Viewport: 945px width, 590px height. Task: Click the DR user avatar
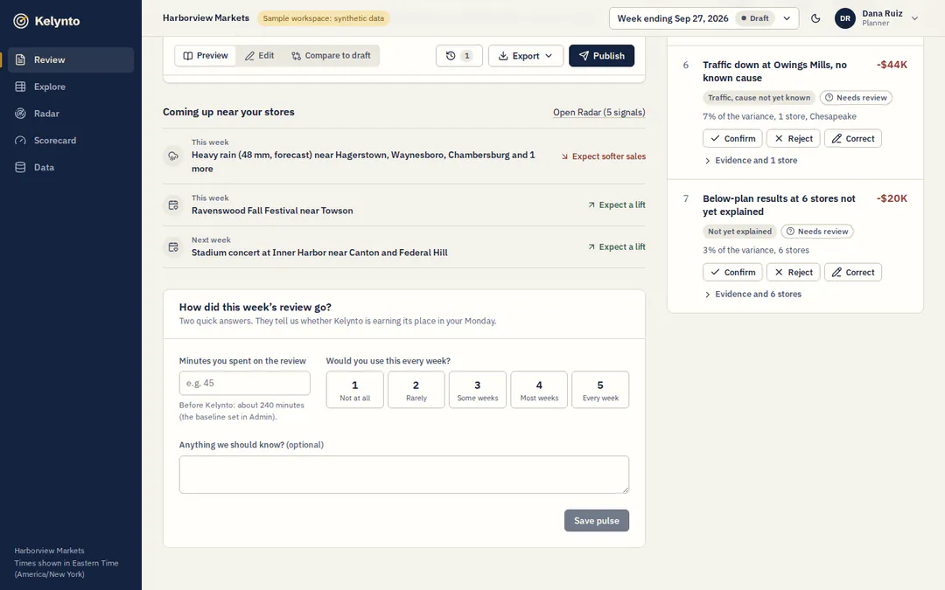[x=845, y=18]
